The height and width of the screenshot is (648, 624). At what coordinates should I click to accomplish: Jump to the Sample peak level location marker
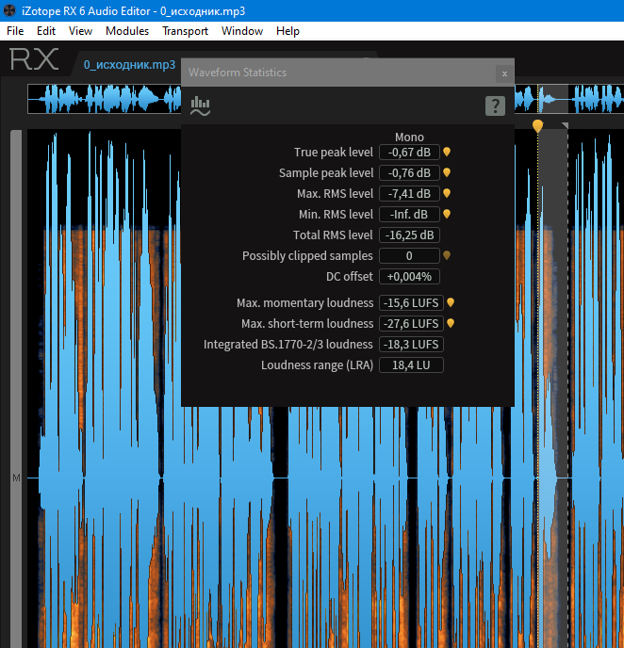[447, 172]
